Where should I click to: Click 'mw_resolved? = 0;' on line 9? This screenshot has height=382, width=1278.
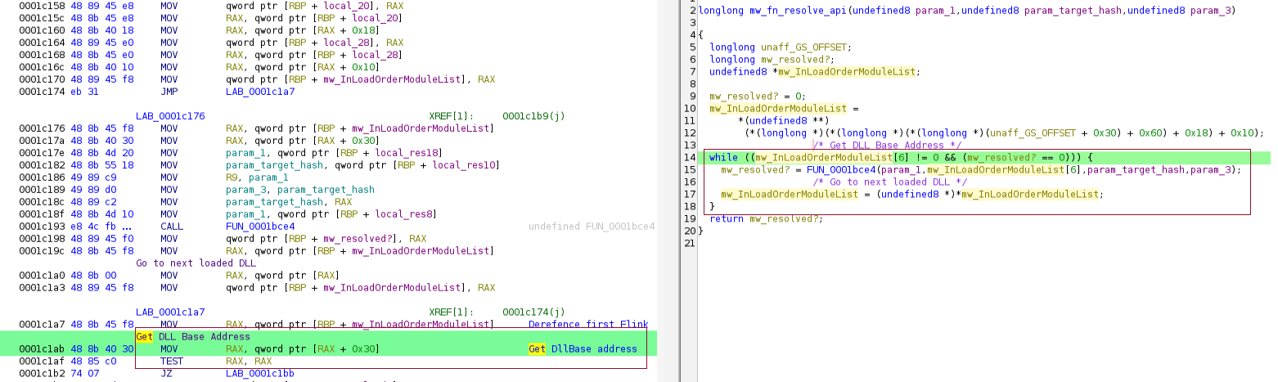(757, 96)
